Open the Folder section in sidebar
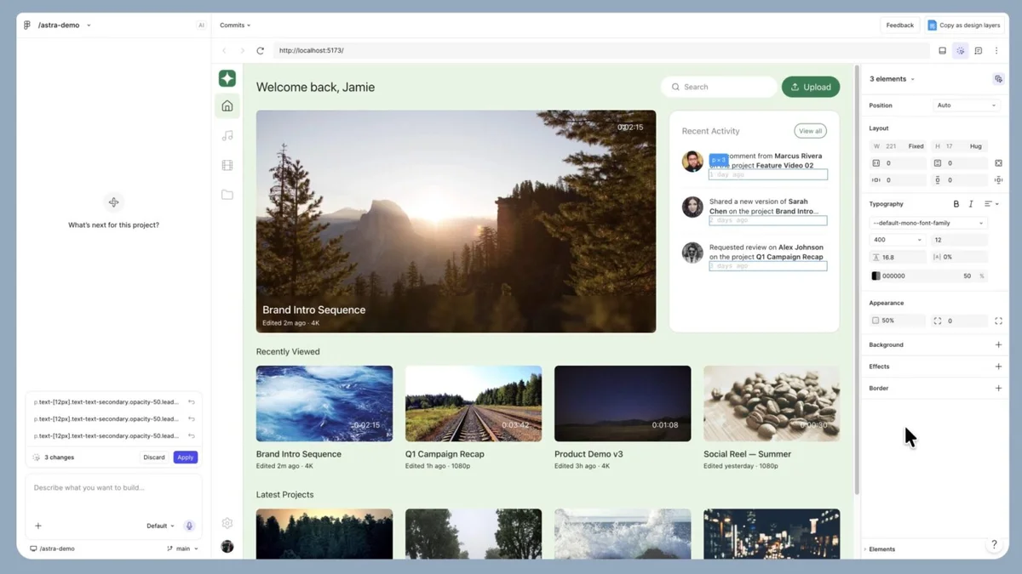 point(227,195)
